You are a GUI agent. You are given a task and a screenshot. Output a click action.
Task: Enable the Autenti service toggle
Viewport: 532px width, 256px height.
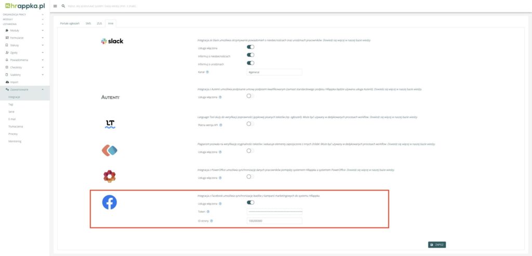coord(249,96)
